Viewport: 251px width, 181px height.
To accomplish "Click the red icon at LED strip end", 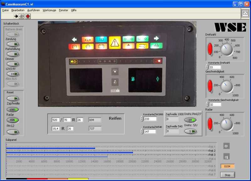I will click(157, 61).
